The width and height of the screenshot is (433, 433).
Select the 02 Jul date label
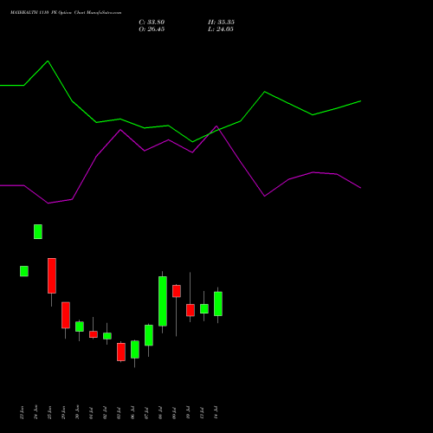point(105,412)
